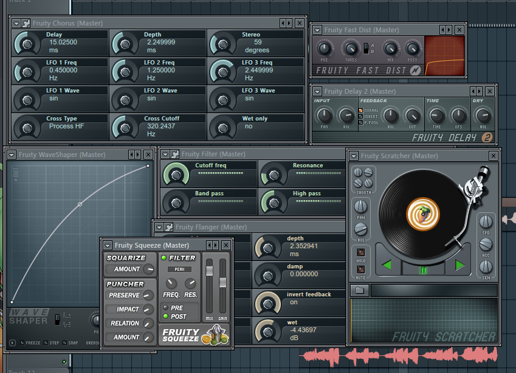Click the Fruity Squeeze juicer logo

point(215,335)
